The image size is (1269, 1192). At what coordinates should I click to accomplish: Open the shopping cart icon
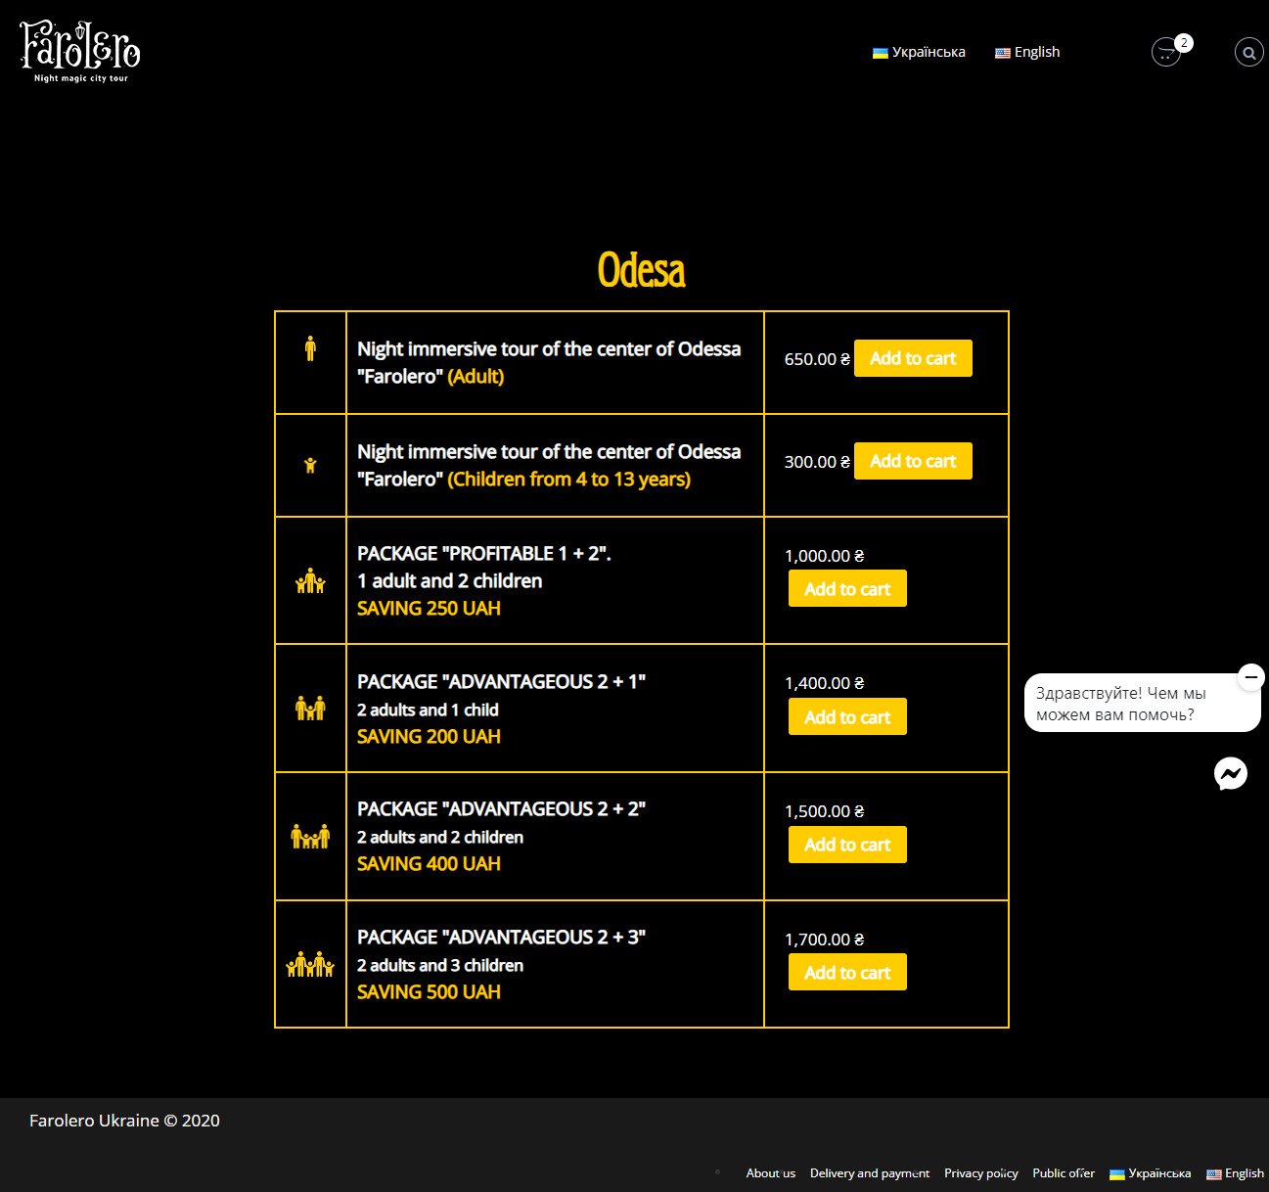1165,52
